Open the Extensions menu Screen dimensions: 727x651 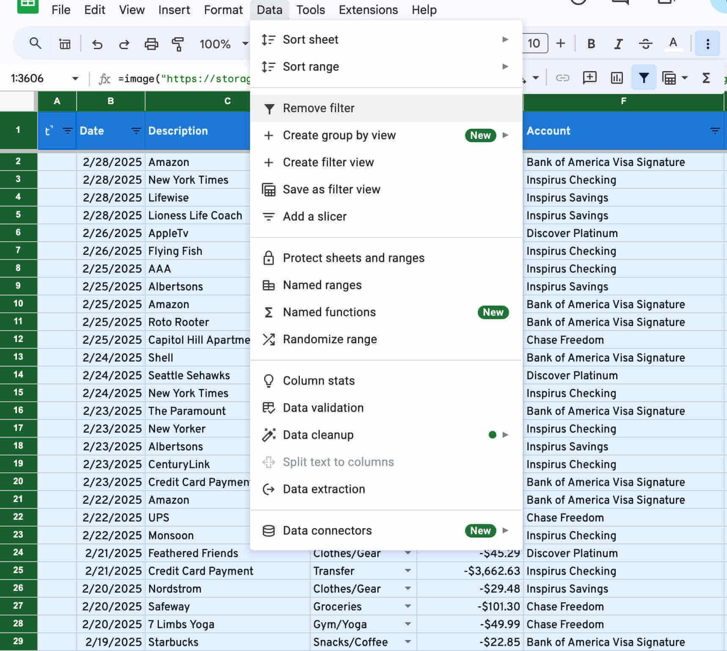(368, 10)
